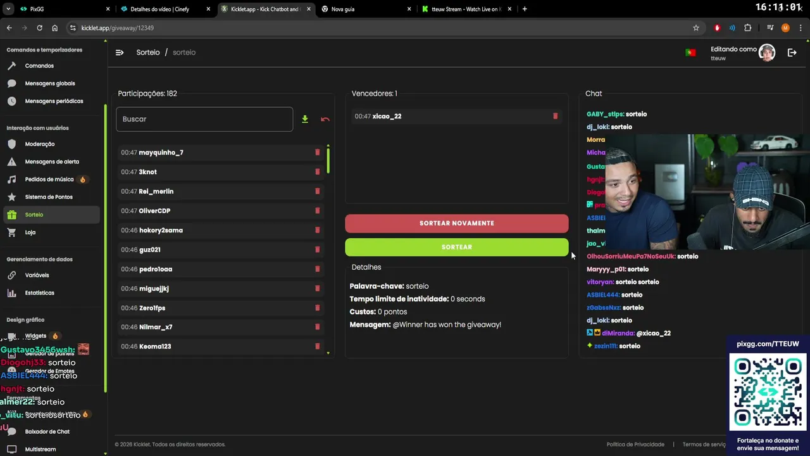Click the Buscar search field

pyautogui.click(x=204, y=119)
